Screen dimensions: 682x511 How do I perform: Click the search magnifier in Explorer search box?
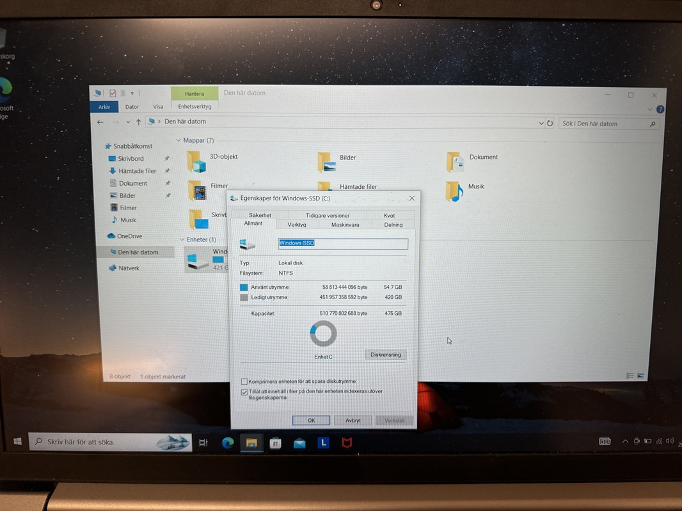coord(653,124)
